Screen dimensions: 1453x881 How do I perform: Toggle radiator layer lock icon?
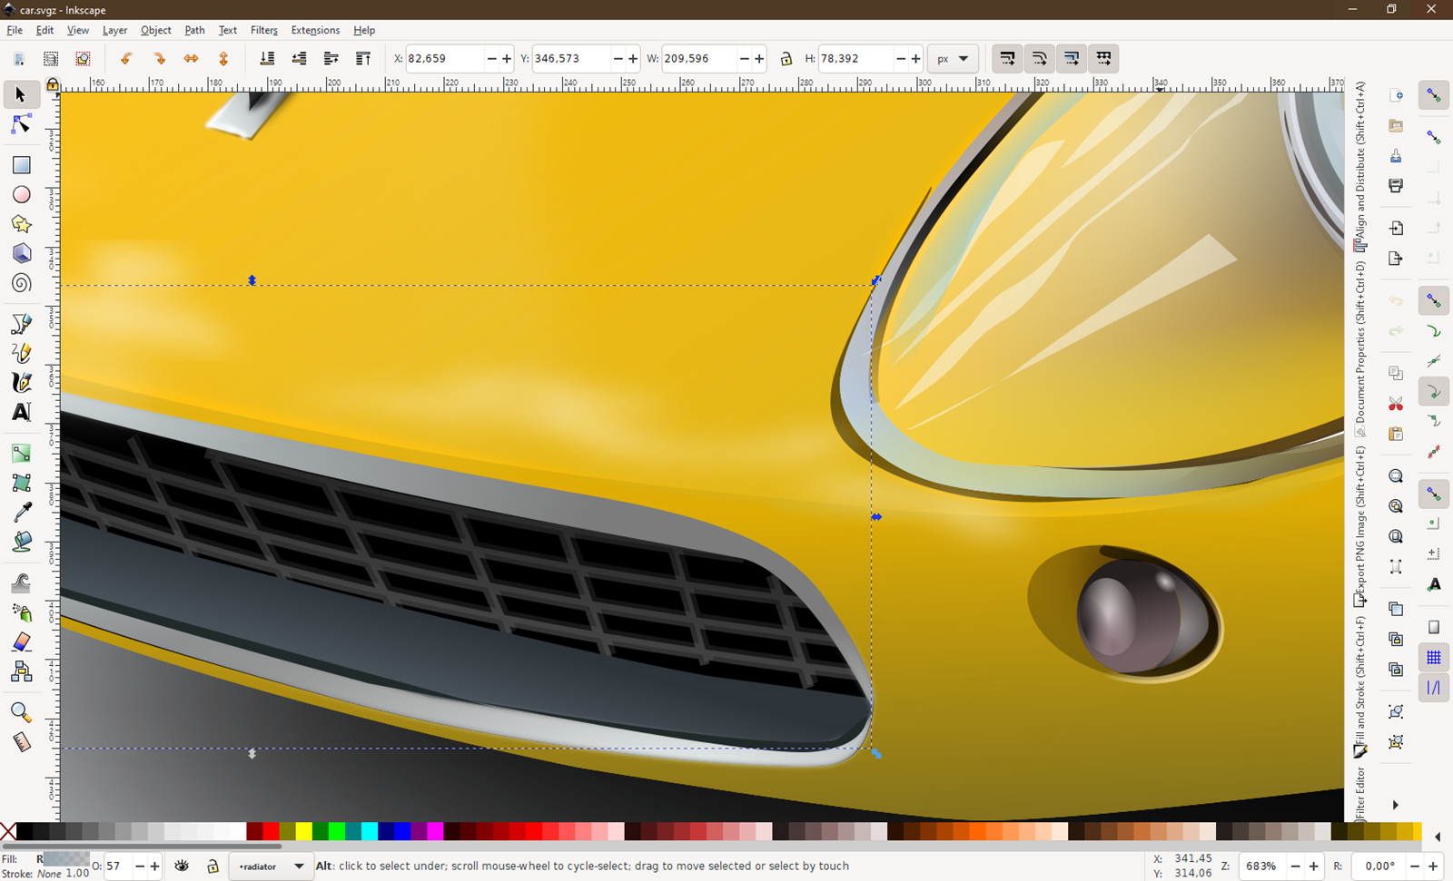coord(213,866)
